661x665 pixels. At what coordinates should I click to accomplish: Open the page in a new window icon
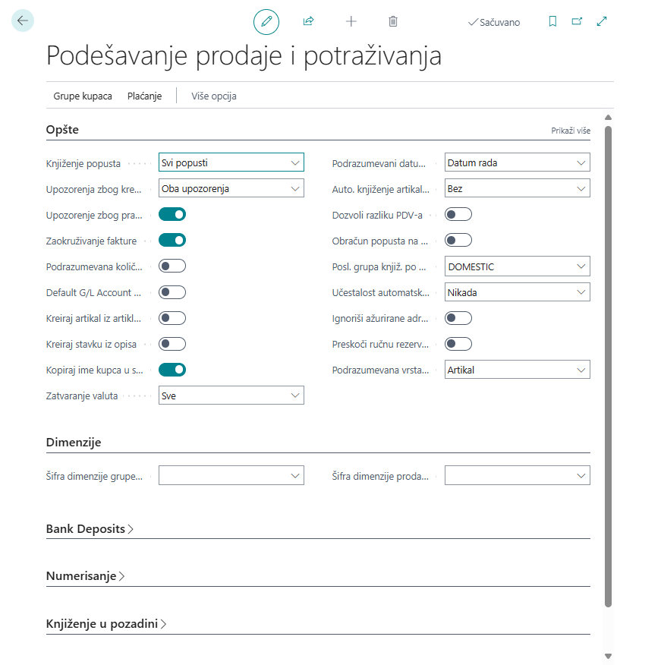tap(577, 22)
